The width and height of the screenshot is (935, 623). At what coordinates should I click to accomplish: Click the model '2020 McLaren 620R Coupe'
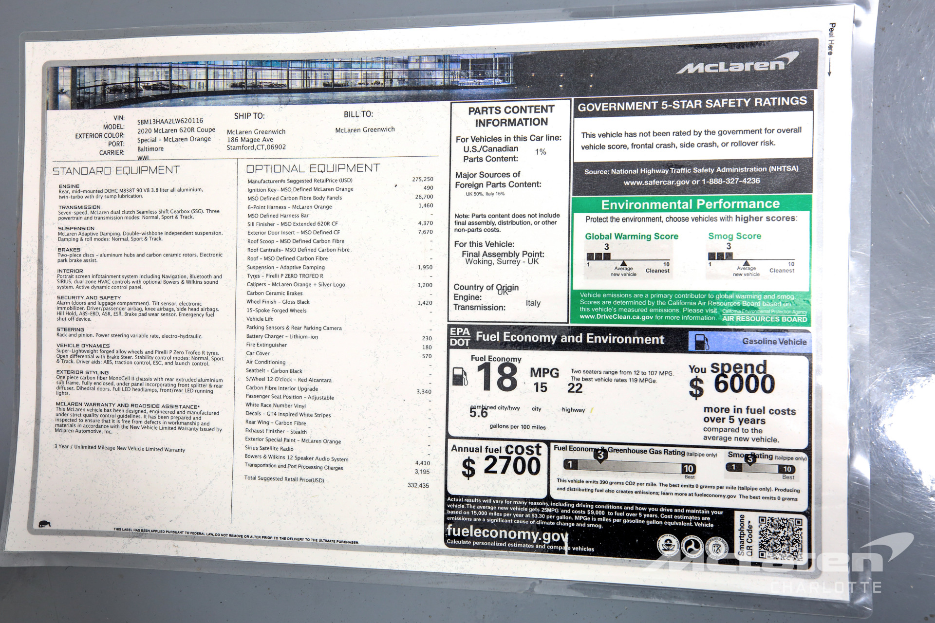tap(176, 130)
